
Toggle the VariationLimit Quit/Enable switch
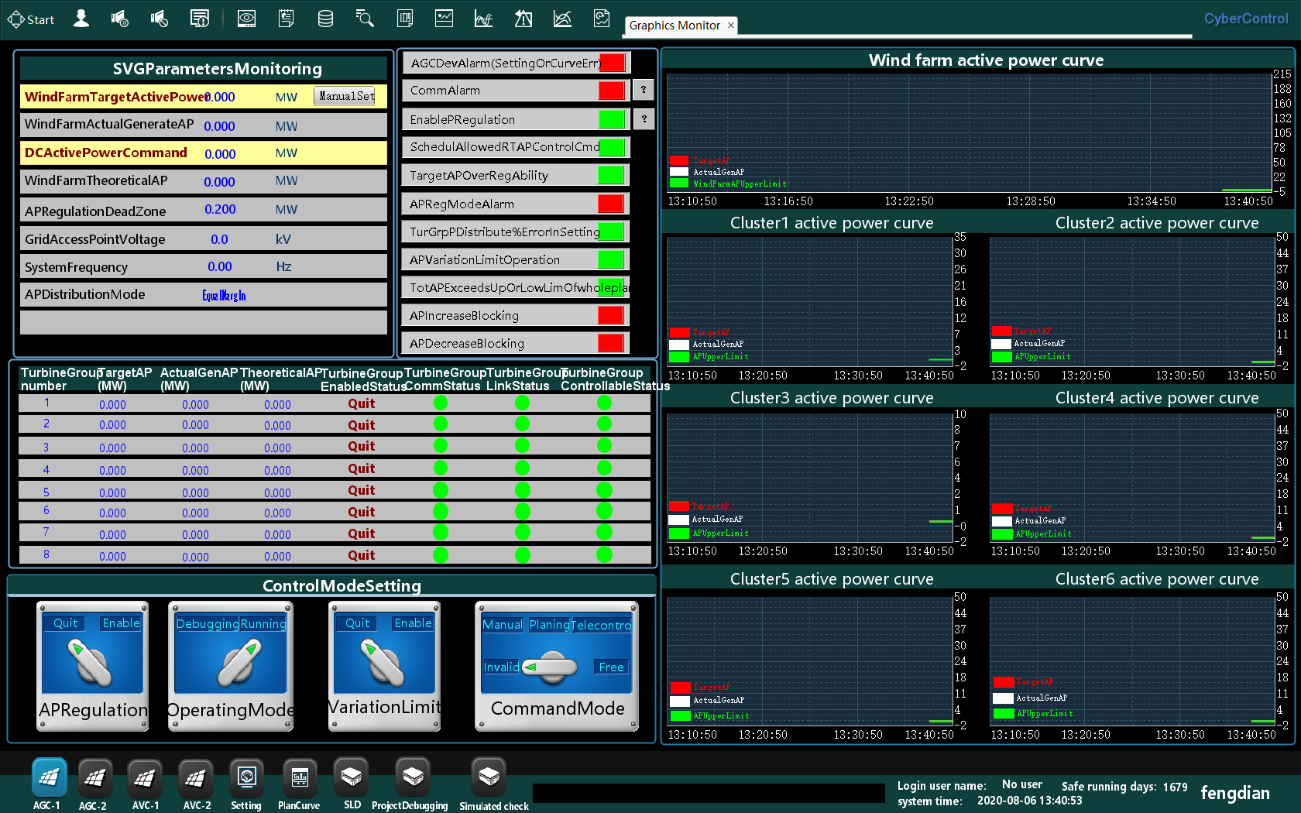[384, 662]
